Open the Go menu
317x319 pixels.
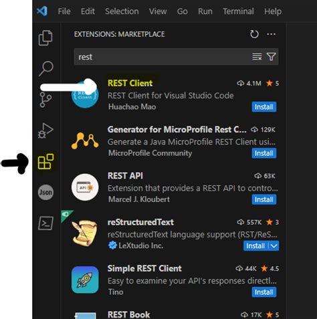tap(182, 11)
